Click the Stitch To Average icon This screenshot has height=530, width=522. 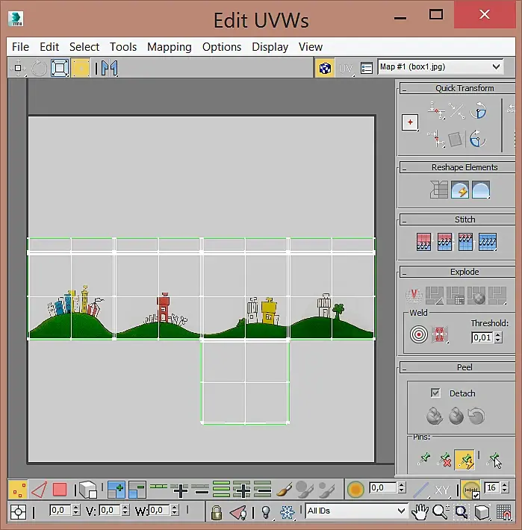(x=444, y=242)
